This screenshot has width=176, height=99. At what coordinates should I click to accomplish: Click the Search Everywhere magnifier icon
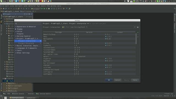click(x=175, y=9)
